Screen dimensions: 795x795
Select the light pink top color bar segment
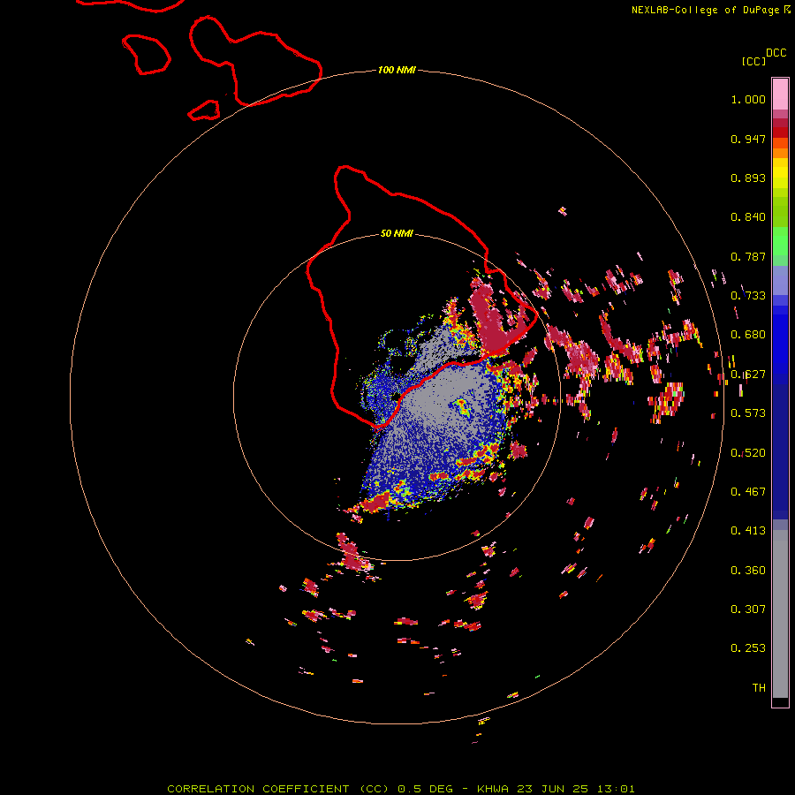780,94
